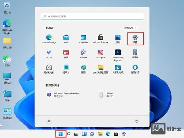This screenshot has height=138, width=184.
Task: Open the 闹钟和时钟 clock app
Action: click(x=49, y=69)
